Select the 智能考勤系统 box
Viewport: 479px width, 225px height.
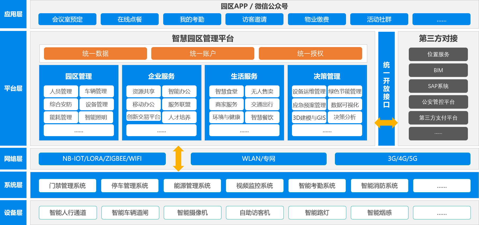click(317, 186)
